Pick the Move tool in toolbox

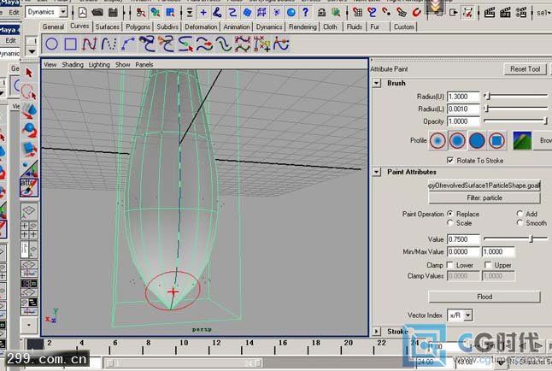(x=29, y=110)
